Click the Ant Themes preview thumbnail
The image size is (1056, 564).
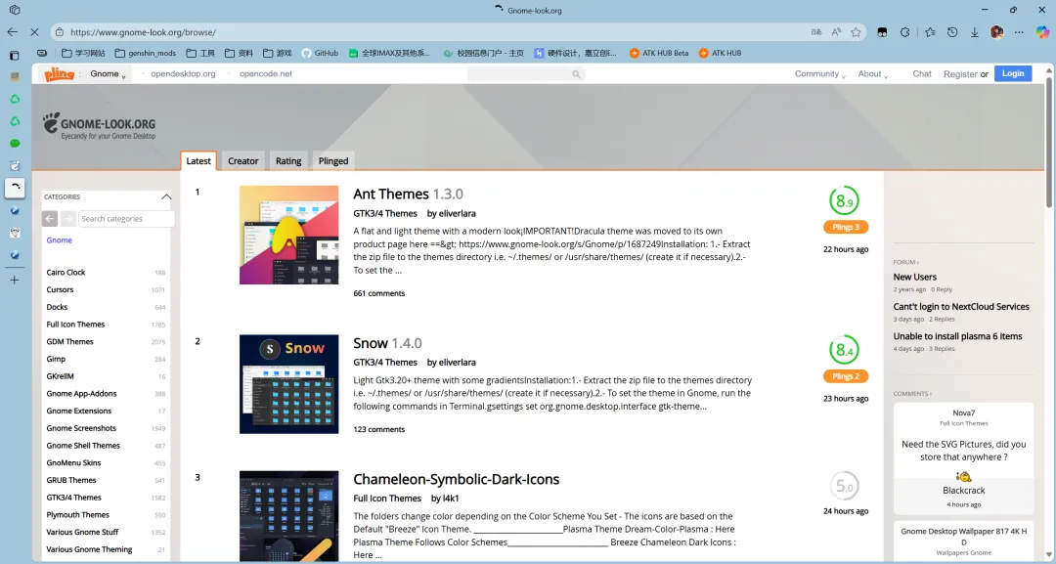288,235
